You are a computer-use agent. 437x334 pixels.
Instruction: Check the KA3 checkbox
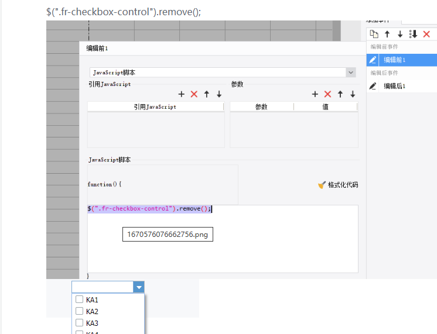[80, 322]
